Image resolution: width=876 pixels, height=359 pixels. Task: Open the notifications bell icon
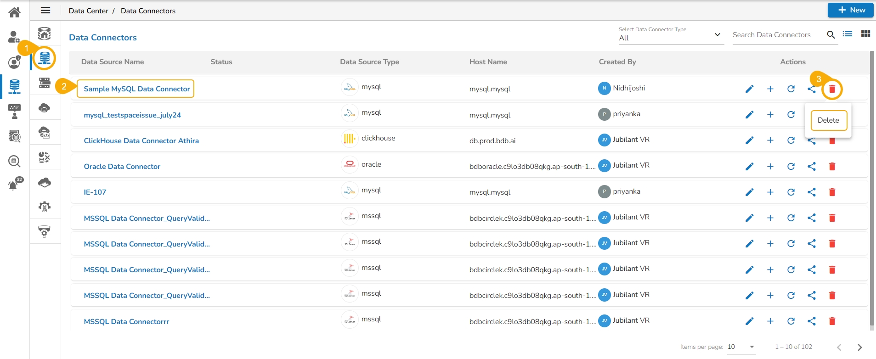[x=14, y=185]
